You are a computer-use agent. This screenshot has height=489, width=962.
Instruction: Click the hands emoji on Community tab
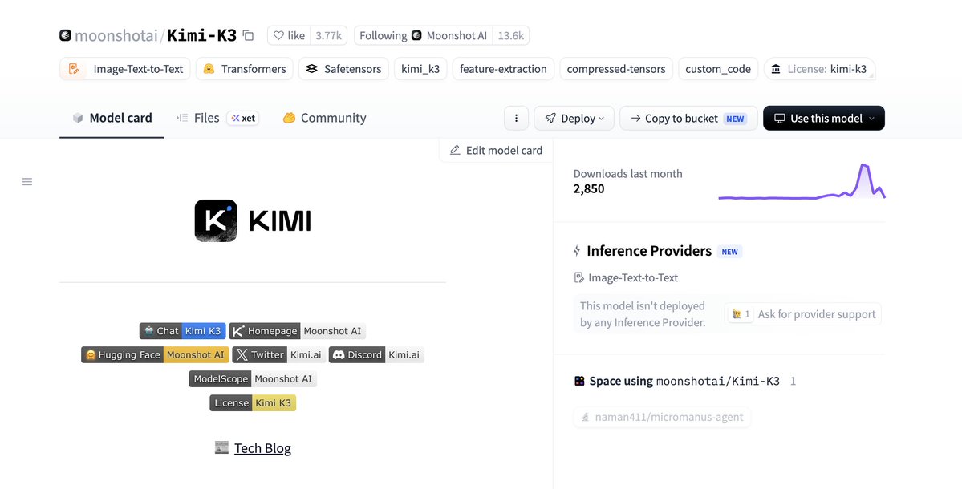[x=289, y=119]
